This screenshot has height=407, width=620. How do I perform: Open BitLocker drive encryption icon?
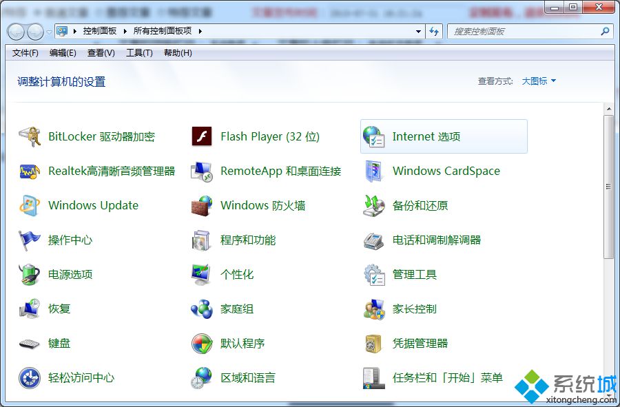coord(30,137)
